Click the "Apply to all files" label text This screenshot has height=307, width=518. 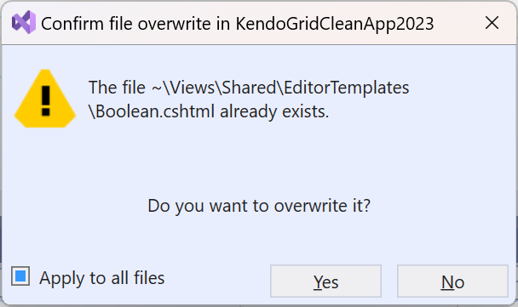click(101, 278)
